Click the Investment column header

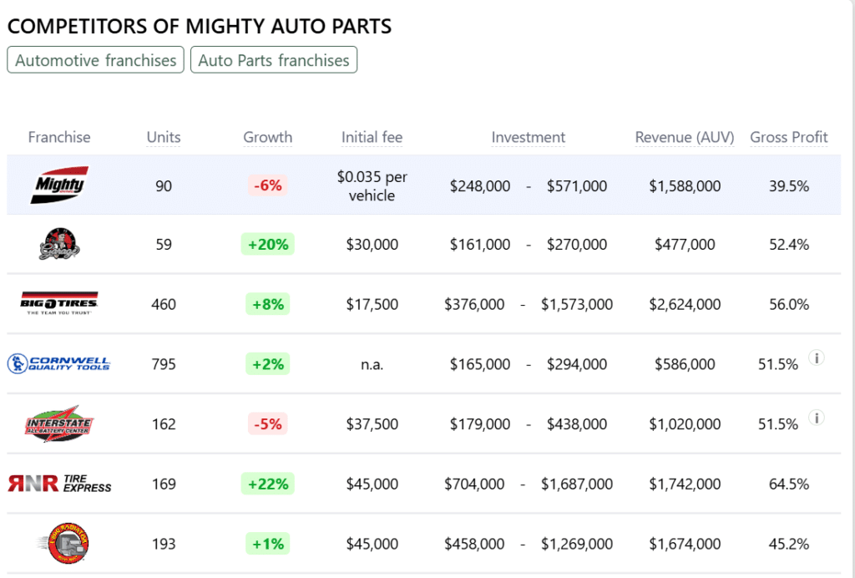click(x=528, y=138)
